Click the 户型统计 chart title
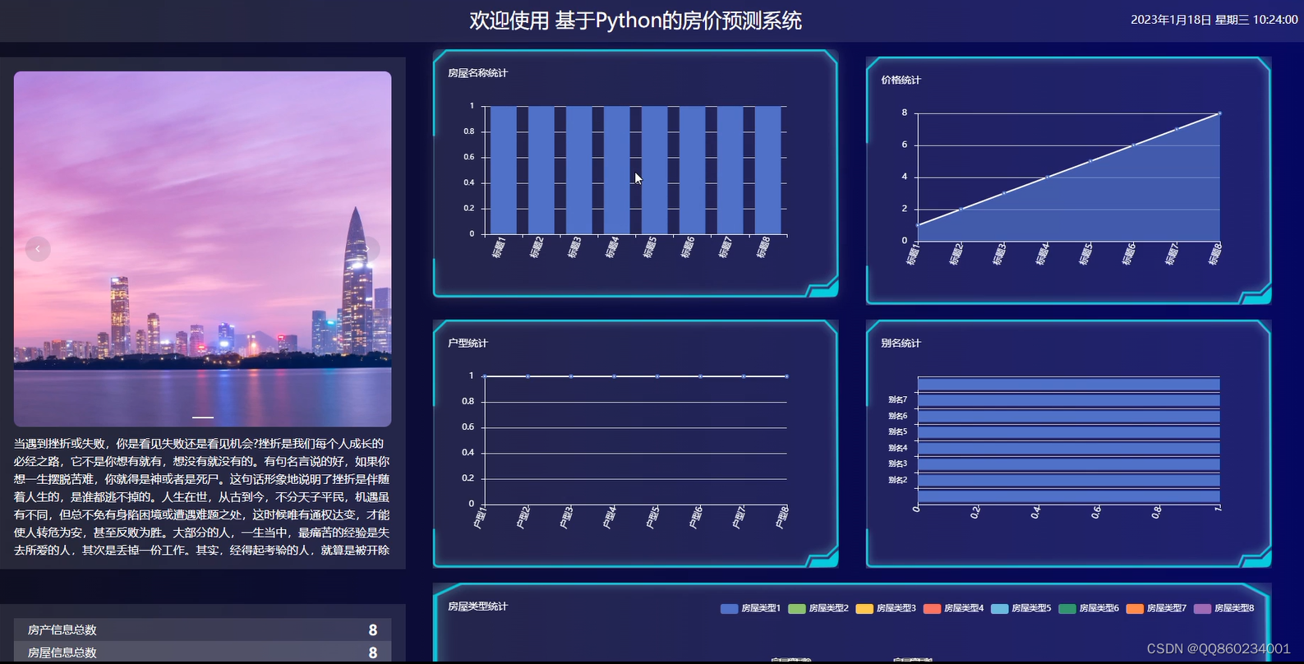 coord(468,344)
